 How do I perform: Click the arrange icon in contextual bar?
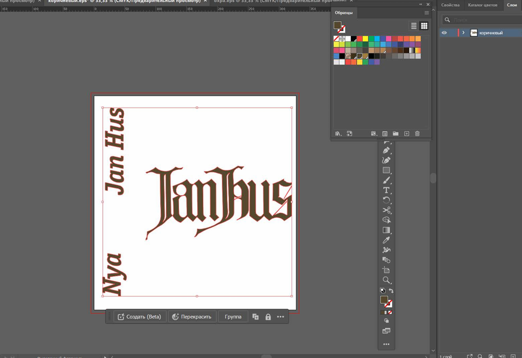(x=255, y=317)
